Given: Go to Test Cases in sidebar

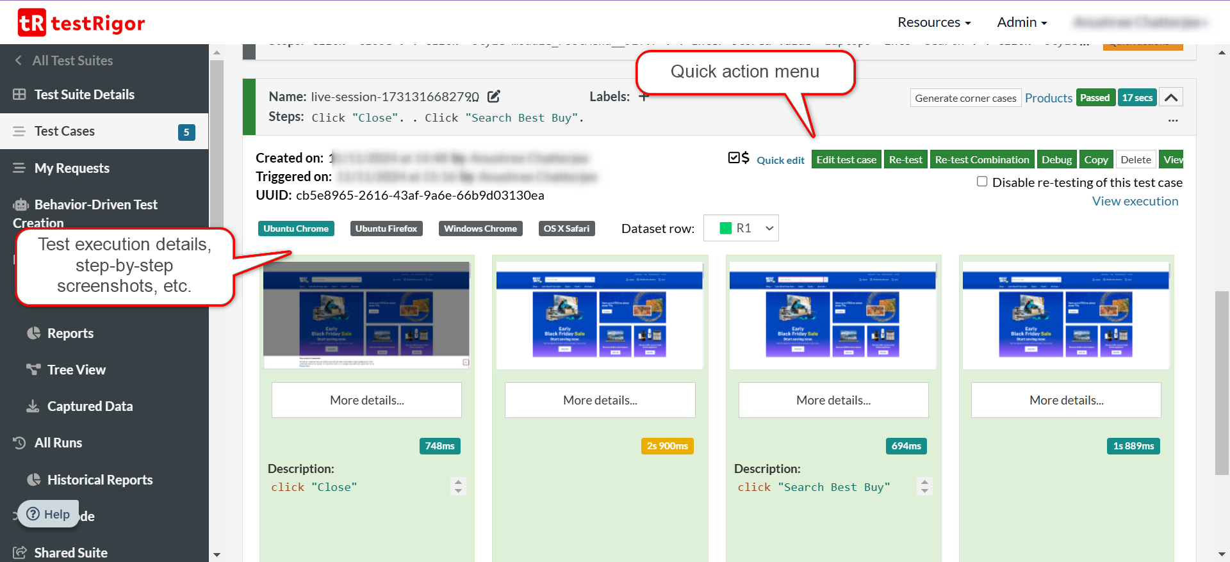Looking at the screenshot, I should [x=65, y=131].
